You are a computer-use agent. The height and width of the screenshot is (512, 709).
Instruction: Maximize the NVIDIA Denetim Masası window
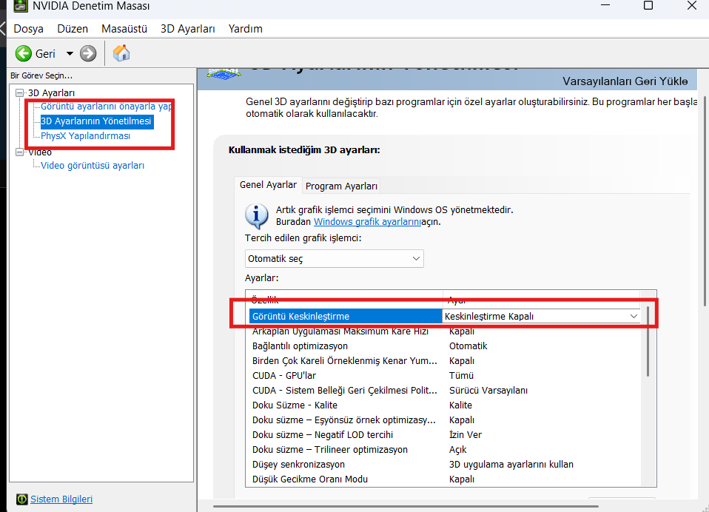pos(648,5)
